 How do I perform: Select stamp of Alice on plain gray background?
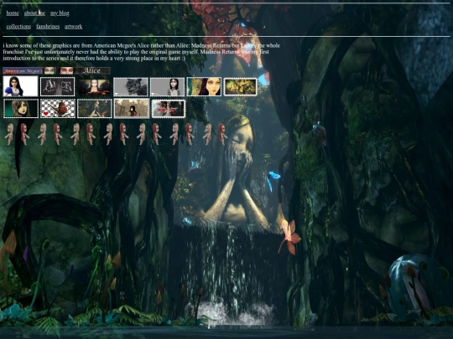pos(167,87)
